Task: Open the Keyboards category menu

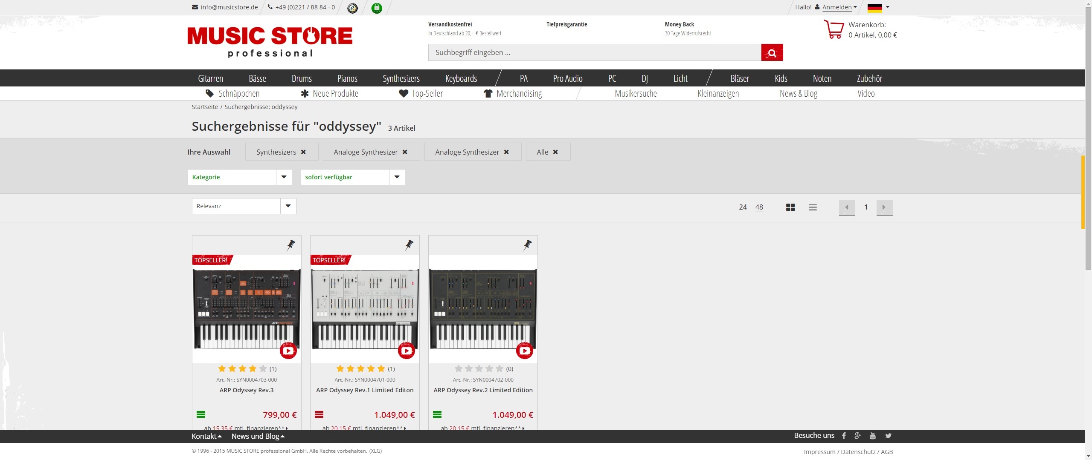Action: pos(461,78)
